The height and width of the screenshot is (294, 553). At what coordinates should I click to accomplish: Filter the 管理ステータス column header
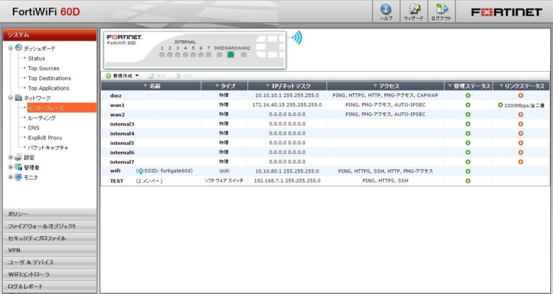click(x=450, y=86)
